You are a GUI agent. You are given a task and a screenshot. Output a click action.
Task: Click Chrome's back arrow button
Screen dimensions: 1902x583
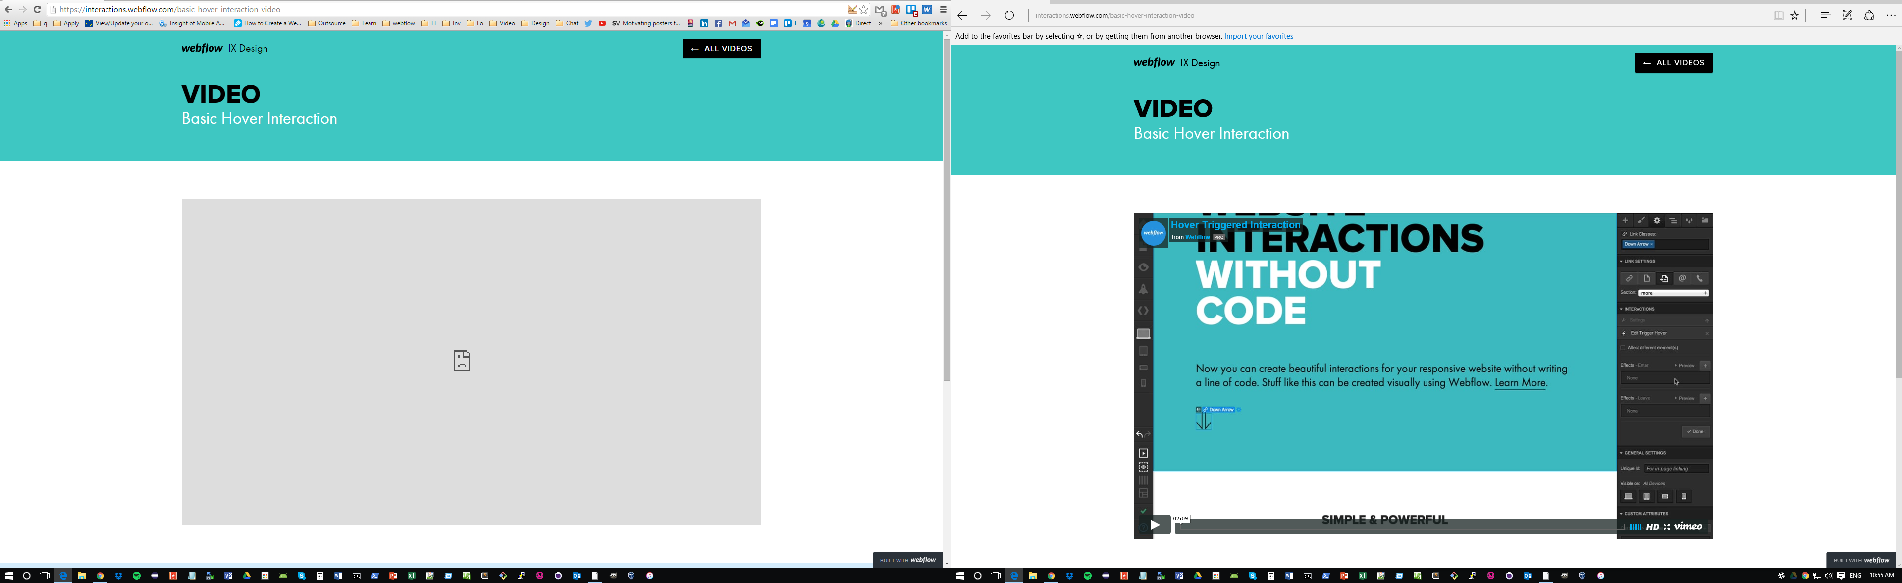8,9
